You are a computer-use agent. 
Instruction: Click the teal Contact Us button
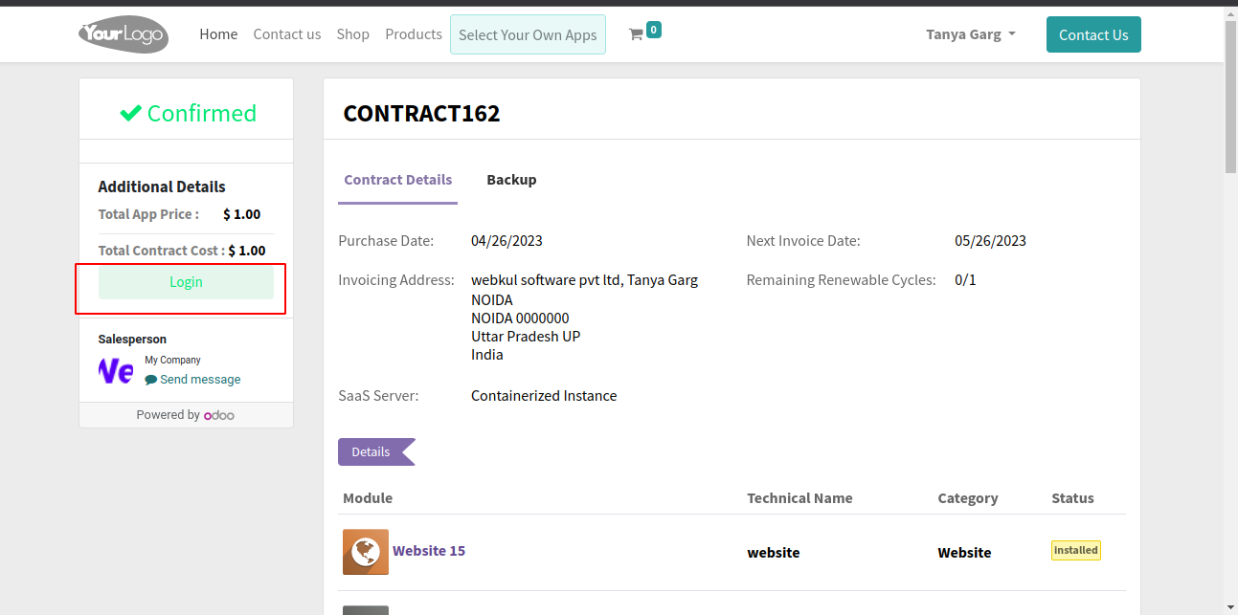click(1093, 34)
